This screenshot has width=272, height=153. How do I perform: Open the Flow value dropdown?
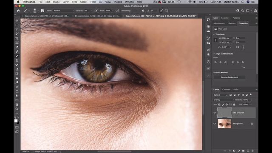coord(112,11)
